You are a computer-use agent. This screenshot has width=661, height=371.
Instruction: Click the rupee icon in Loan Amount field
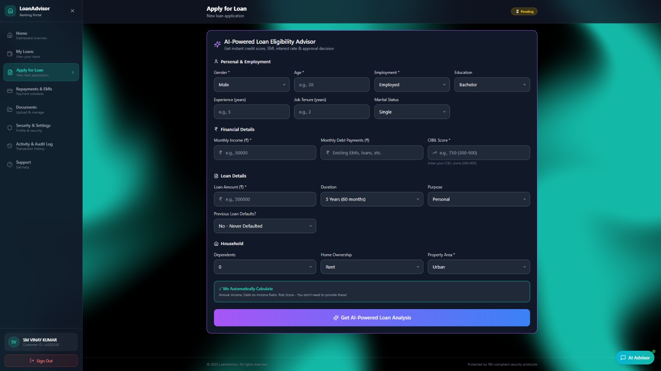(221, 199)
